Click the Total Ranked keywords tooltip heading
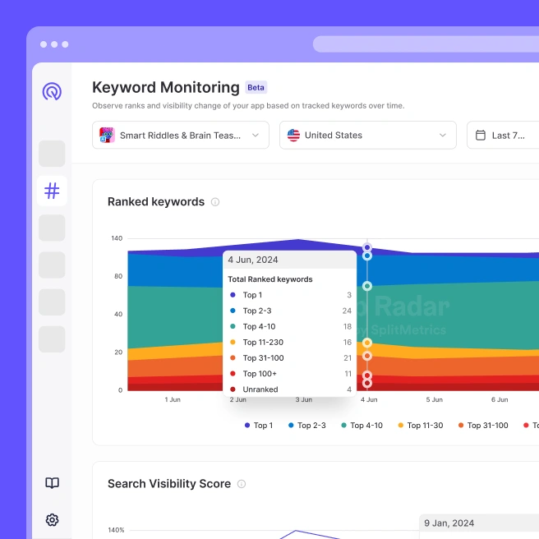 (270, 279)
